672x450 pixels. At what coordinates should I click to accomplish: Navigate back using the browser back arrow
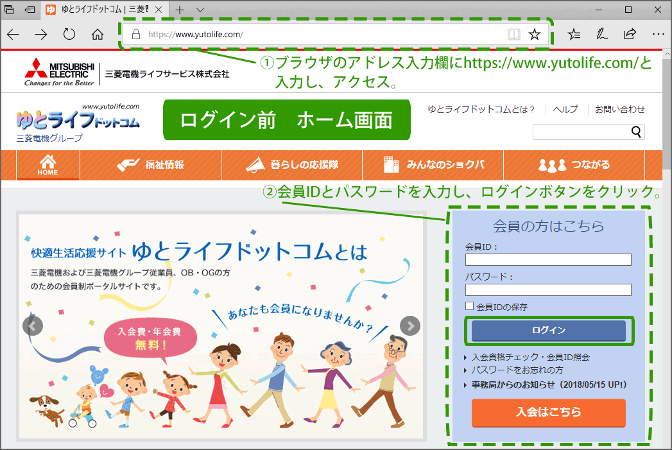pos(13,34)
